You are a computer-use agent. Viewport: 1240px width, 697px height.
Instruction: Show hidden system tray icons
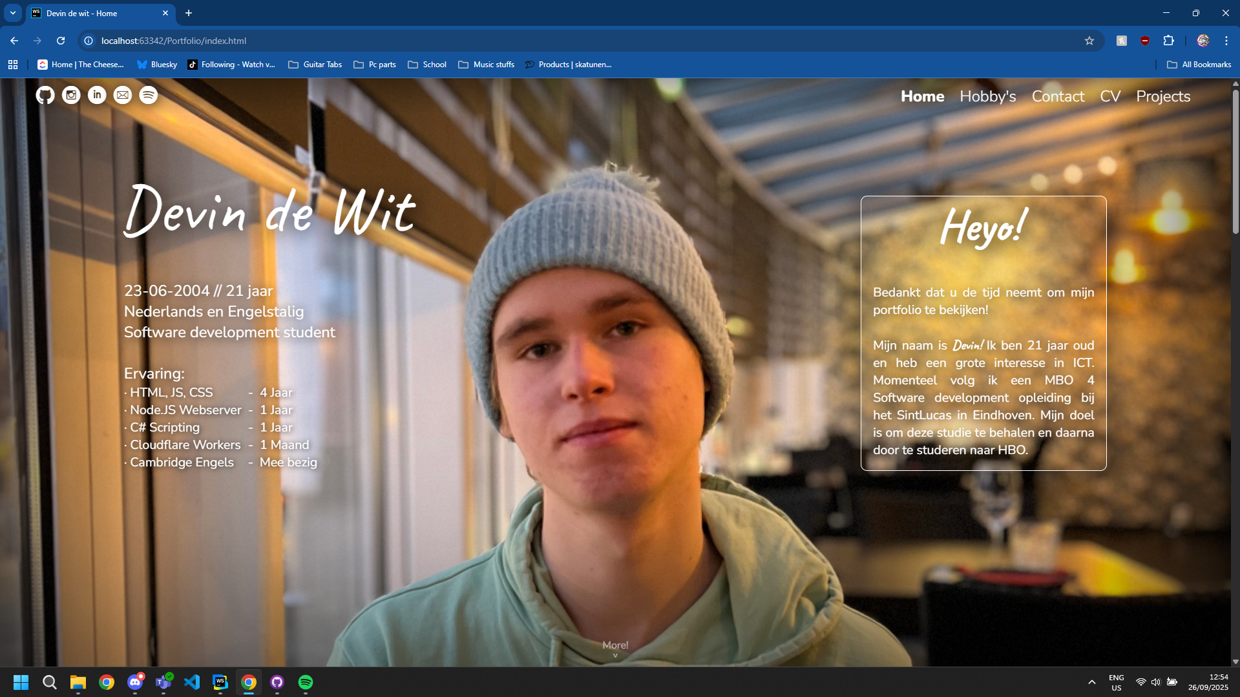pos(1092,682)
